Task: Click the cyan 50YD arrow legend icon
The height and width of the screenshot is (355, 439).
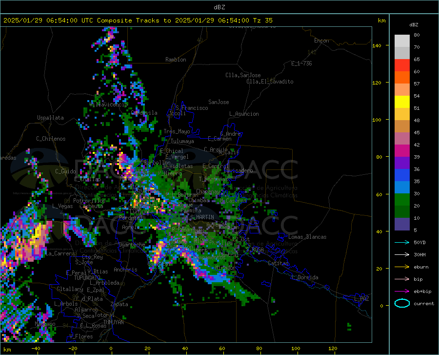Action: coord(402,242)
